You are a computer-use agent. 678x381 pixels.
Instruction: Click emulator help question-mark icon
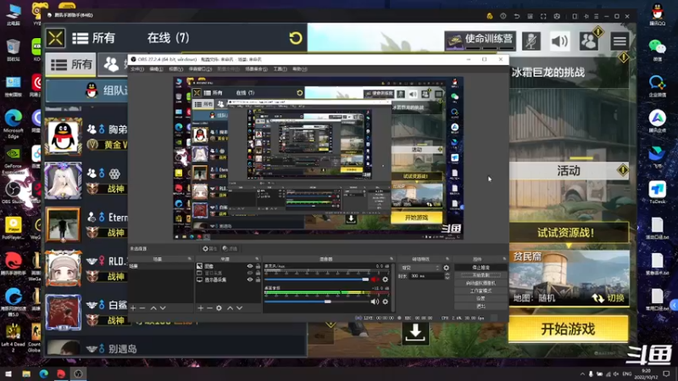pos(503,16)
